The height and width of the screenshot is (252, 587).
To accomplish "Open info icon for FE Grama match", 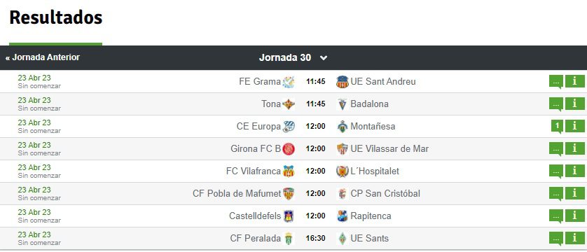I will coord(574,81).
